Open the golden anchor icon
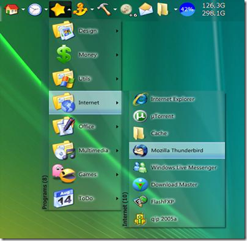 coord(80,9)
